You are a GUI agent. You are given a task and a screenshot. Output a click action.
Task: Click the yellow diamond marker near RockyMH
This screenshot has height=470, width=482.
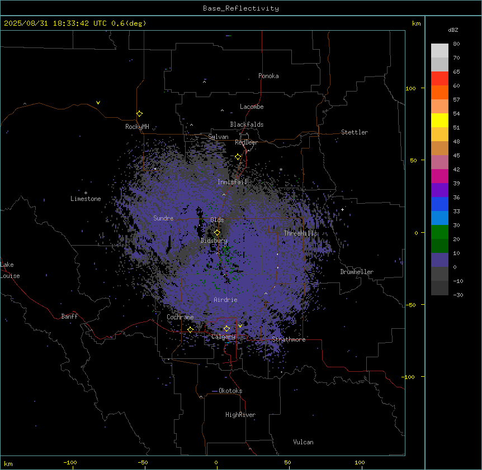click(x=140, y=114)
